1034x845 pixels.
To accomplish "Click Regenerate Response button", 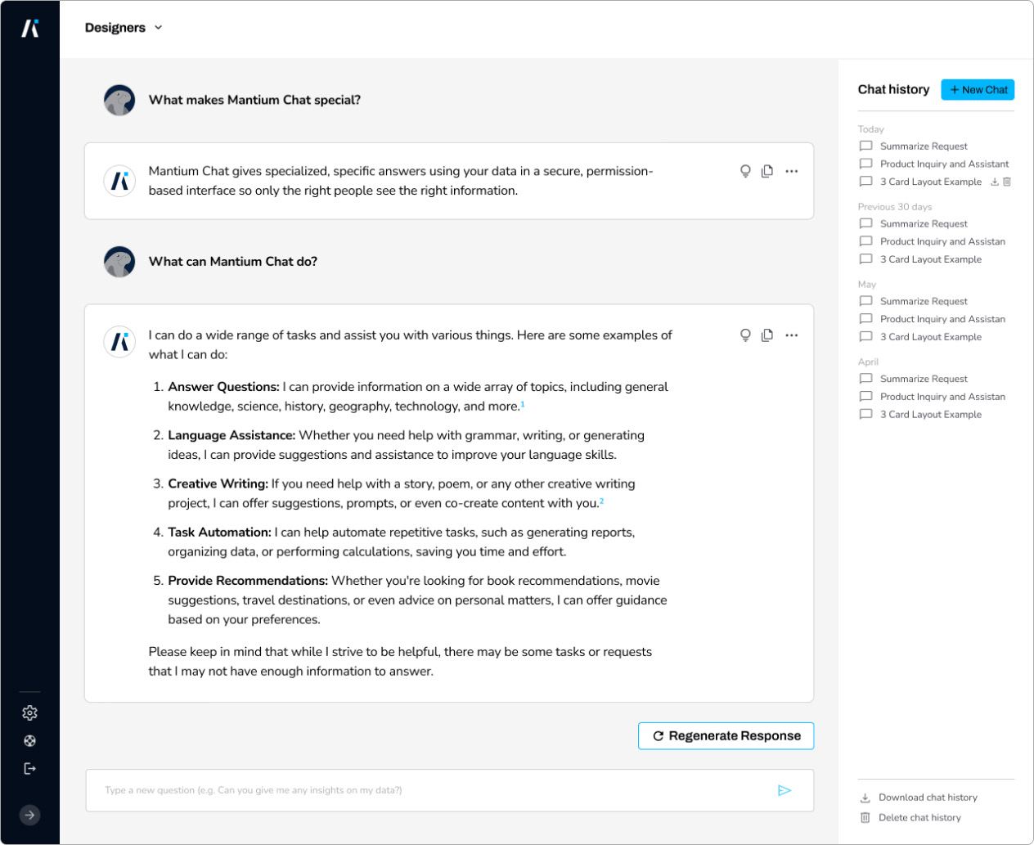I will [726, 735].
